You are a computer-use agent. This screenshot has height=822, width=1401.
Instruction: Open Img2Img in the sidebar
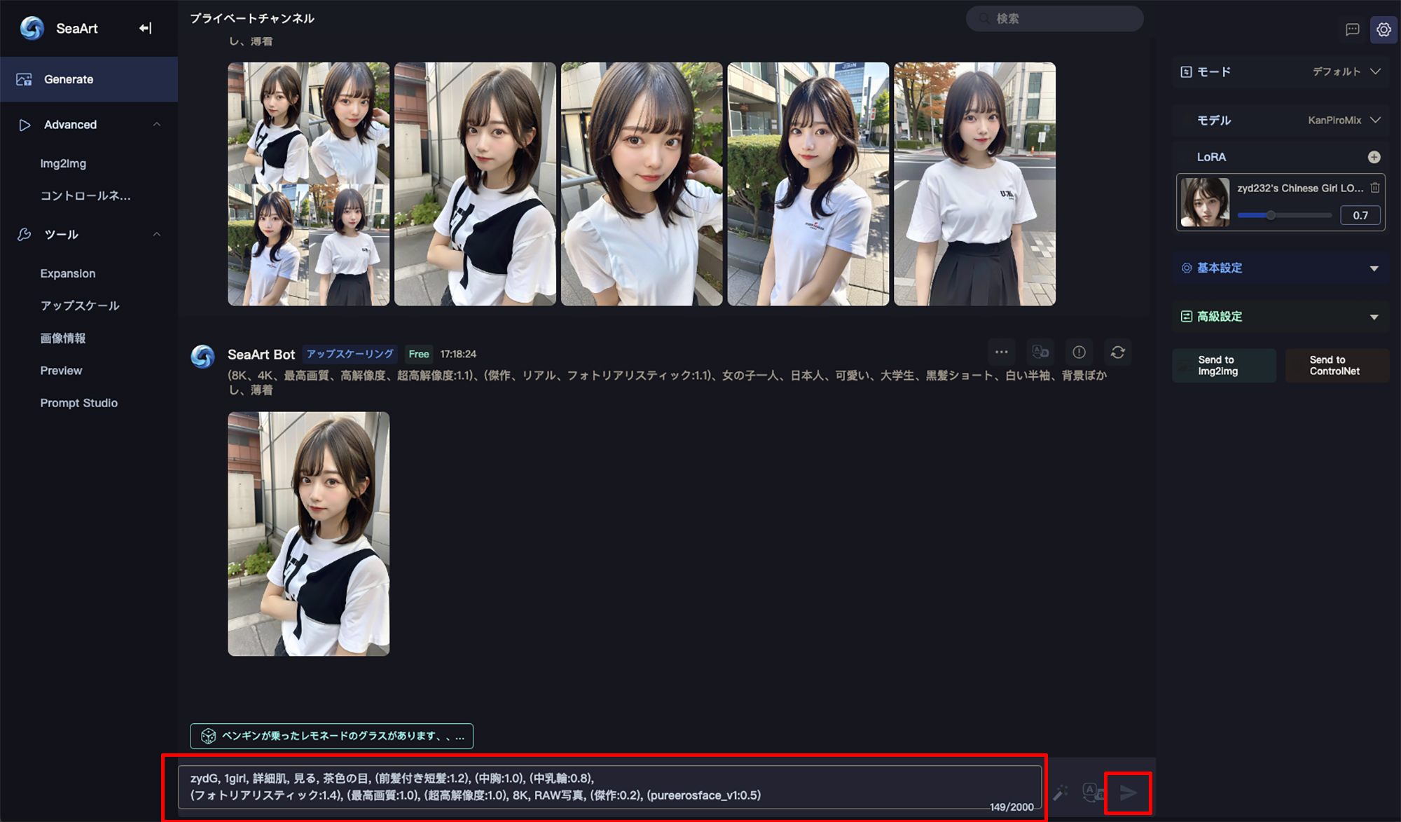[63, 163]
